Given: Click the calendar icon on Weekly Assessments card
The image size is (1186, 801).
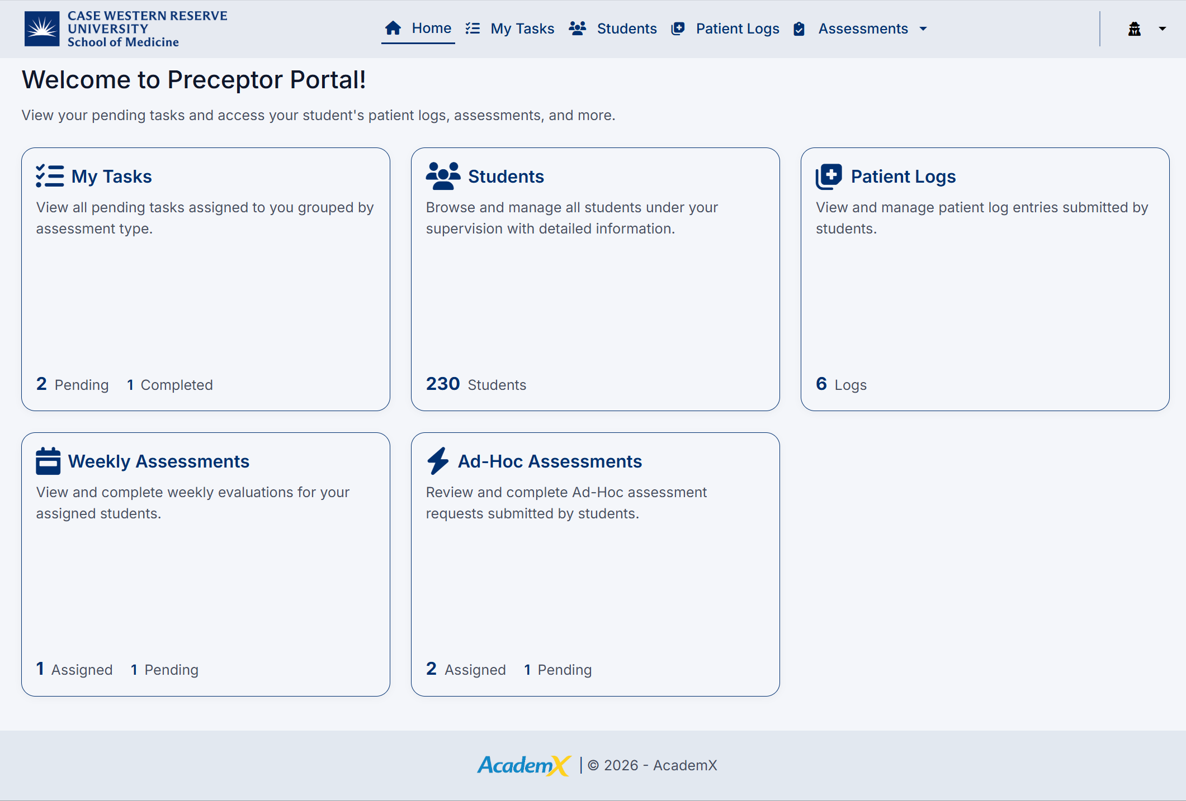Looking at the screenshot, I should [48, 461].
